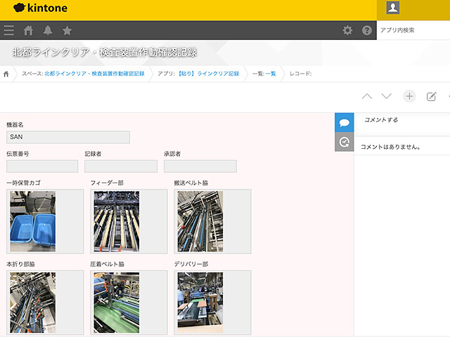Open the 一覧 list breadcrumb link

point(271,73)
